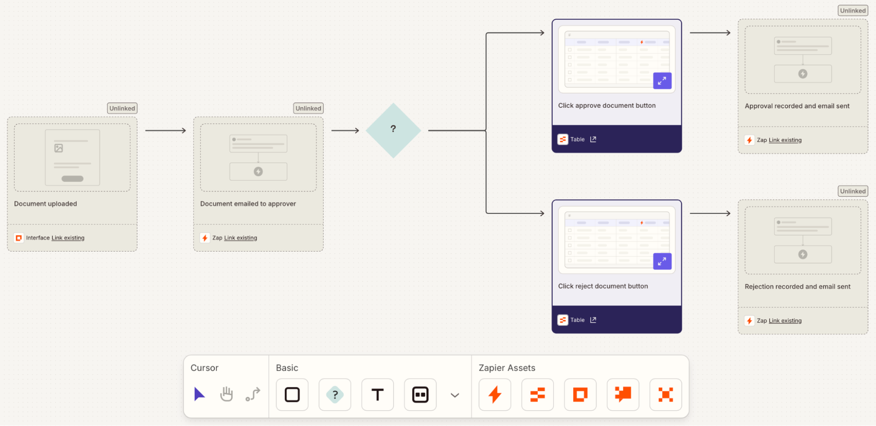Click the question mark decision diamond node

pos(393,129)
